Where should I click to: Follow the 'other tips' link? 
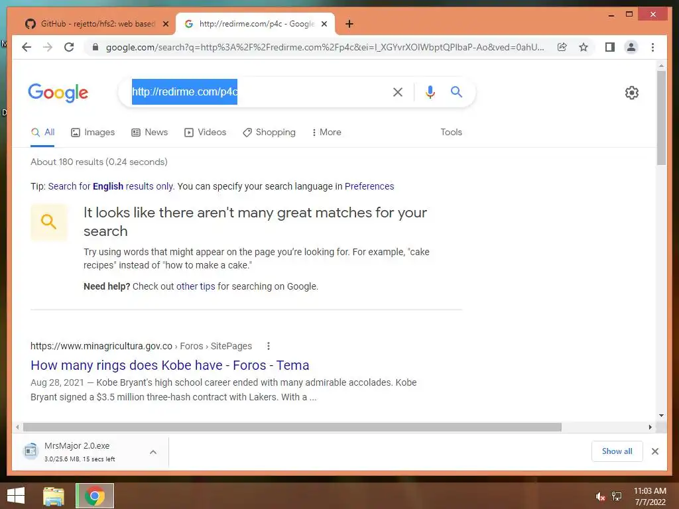196,286
